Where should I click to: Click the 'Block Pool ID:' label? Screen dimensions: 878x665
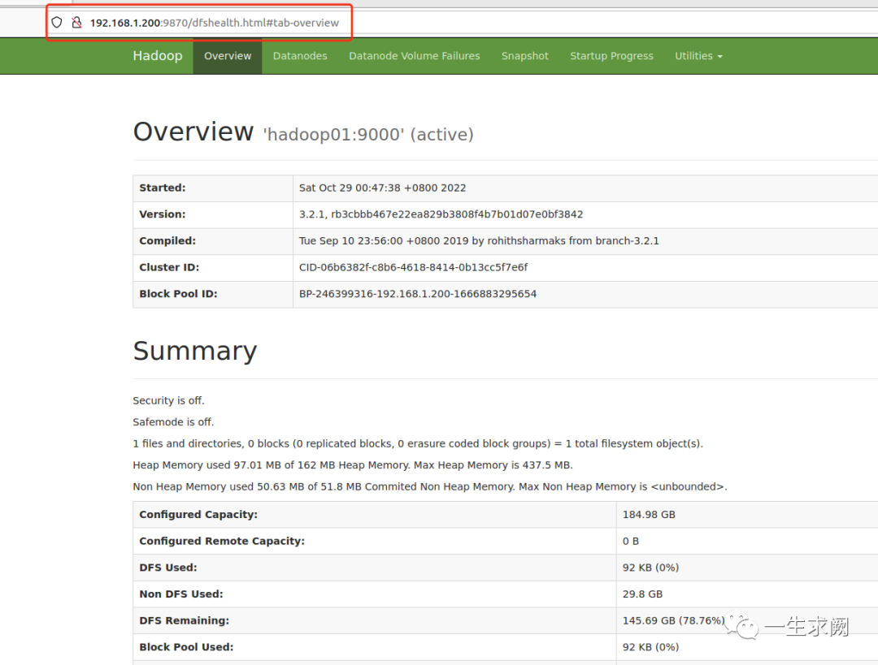[x=178, y=294]
